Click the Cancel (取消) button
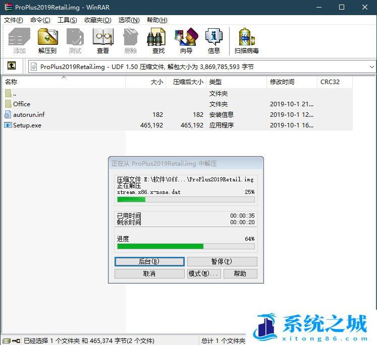The width and height of the screenshot is (377, 345). click(x=149, y=273)
